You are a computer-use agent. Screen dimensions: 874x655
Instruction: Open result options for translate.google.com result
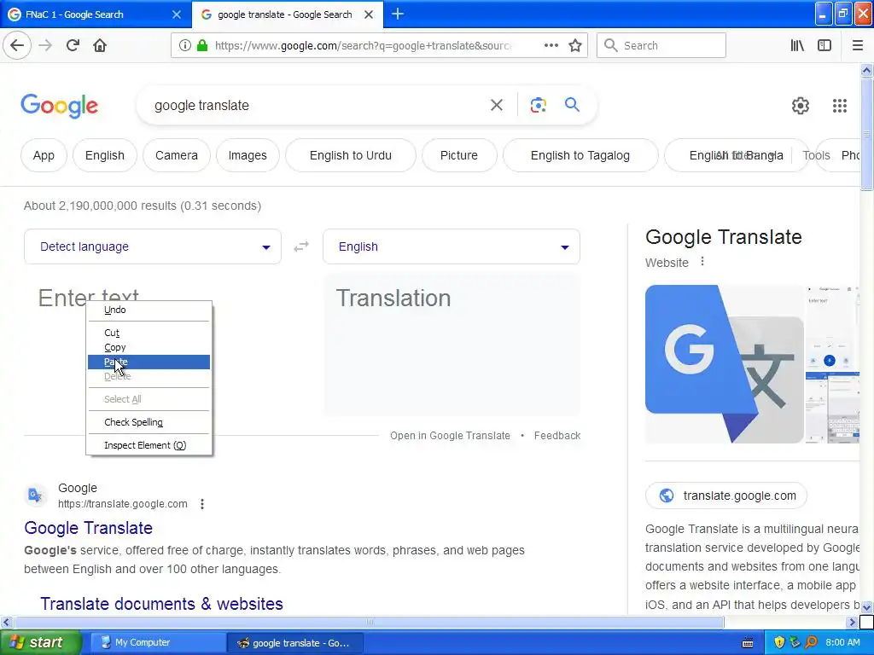pyautogui.click(x=202, y=504)
